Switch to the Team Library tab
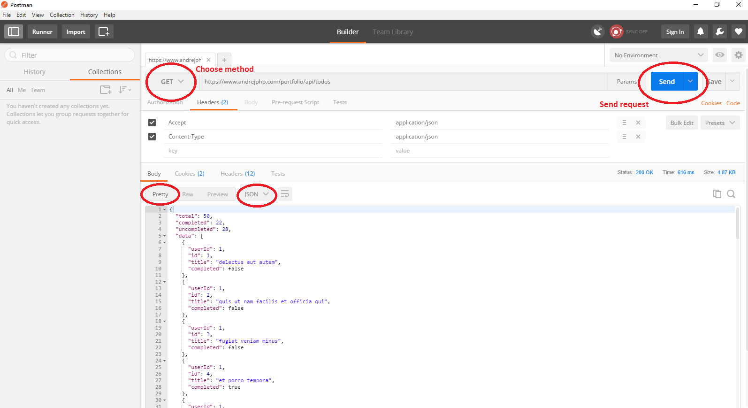748x408 pixels. 393,32
